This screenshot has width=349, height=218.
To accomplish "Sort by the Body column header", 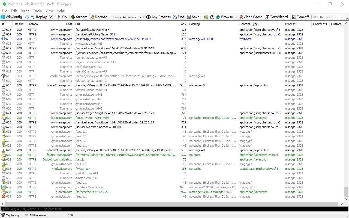I will pos(183,24).
